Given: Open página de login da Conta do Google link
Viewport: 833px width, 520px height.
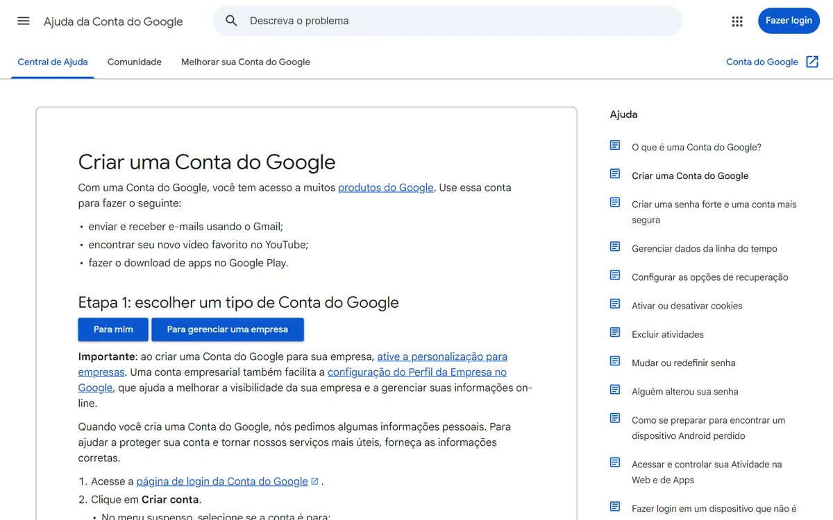Looking at the screenshot, I should coord(222,481).
